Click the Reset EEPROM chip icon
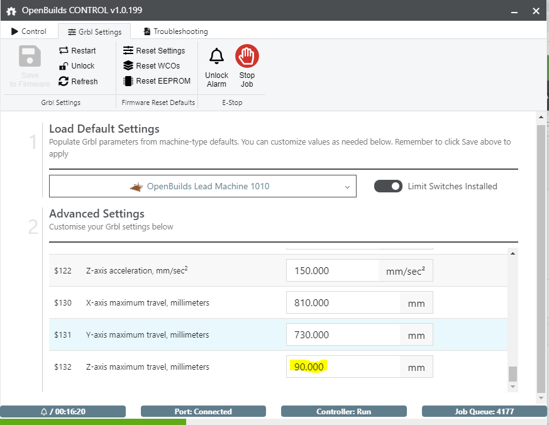 128,81
